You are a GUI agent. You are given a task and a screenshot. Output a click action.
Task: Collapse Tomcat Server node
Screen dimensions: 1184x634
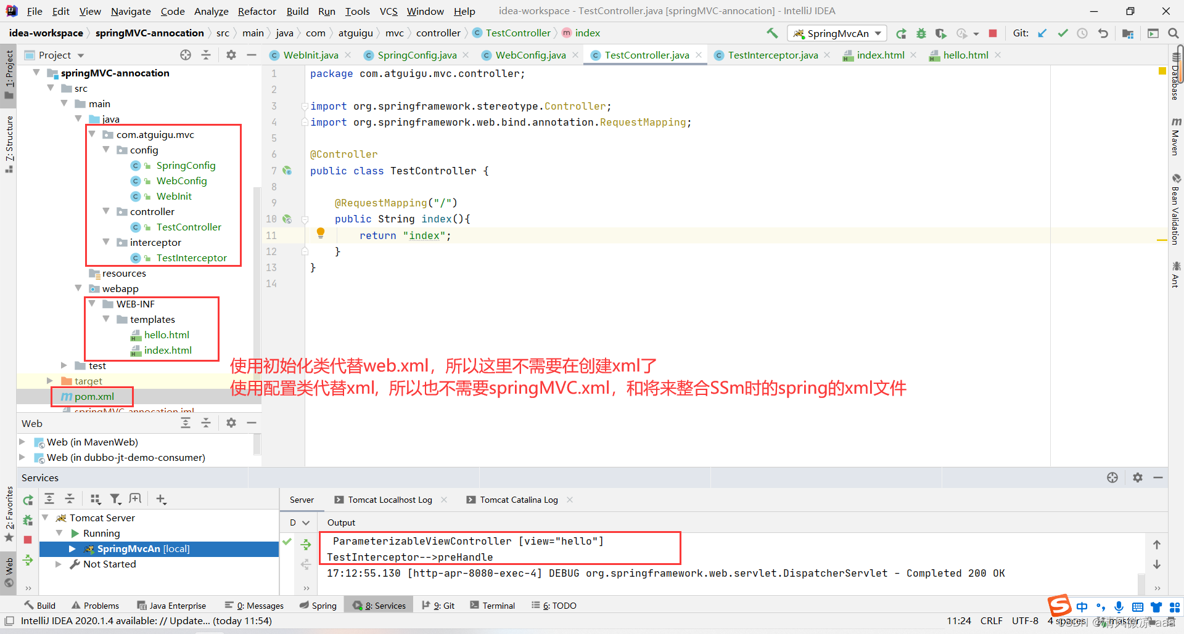[x=45, y=518]
